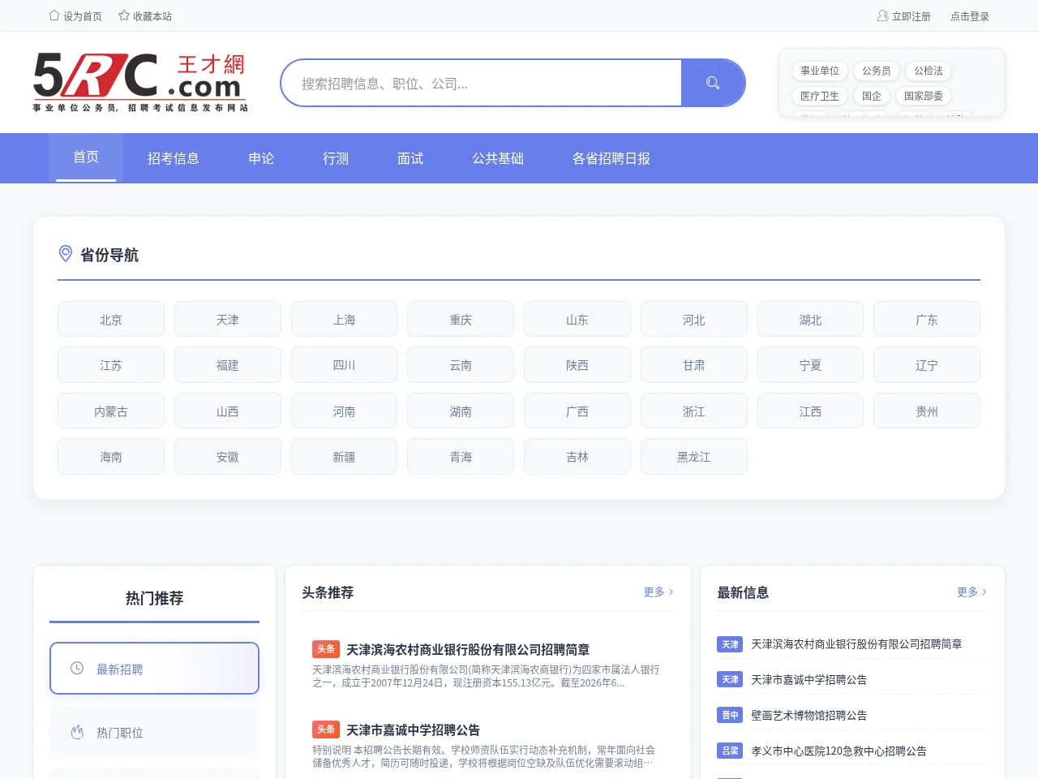Image resolution: width=1038 pixels, height=779 pixels.
Task: Select the 国家部委 tag
Action: (x=924, y=96)
